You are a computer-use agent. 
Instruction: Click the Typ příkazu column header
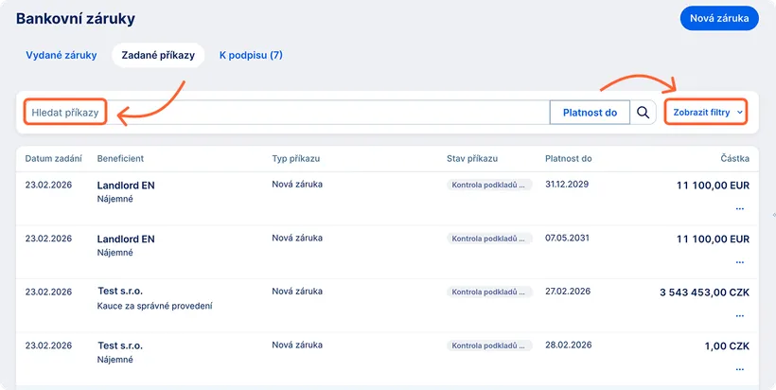296,158
